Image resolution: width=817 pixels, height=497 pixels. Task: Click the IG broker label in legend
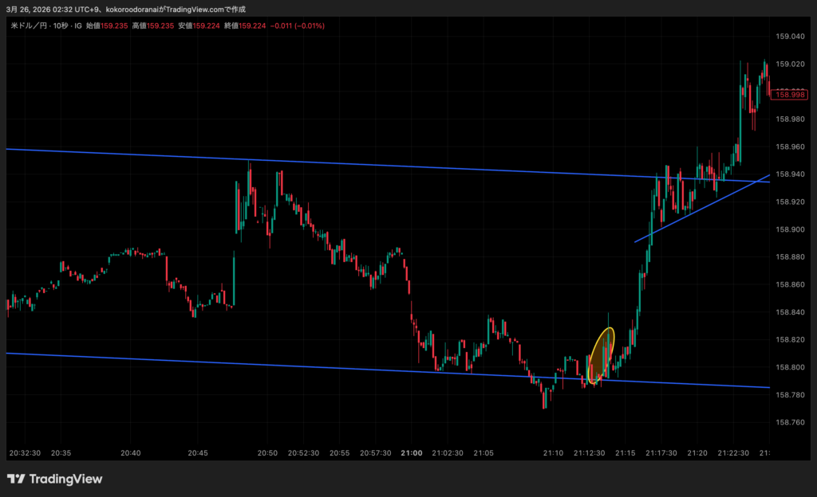(x=78, y=25)
